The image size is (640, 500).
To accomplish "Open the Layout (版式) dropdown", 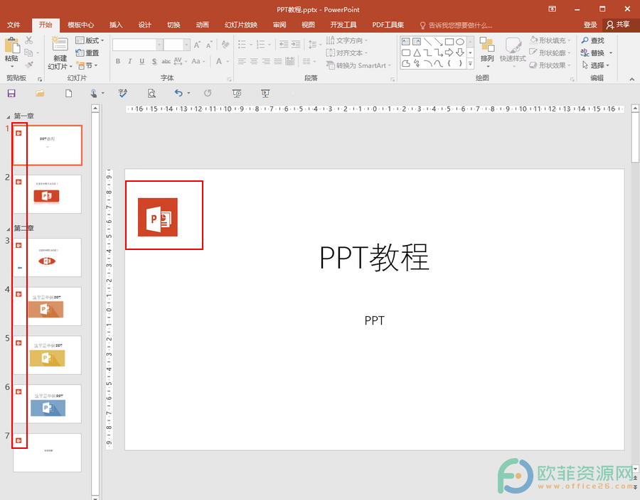I will tap(90, 40).
